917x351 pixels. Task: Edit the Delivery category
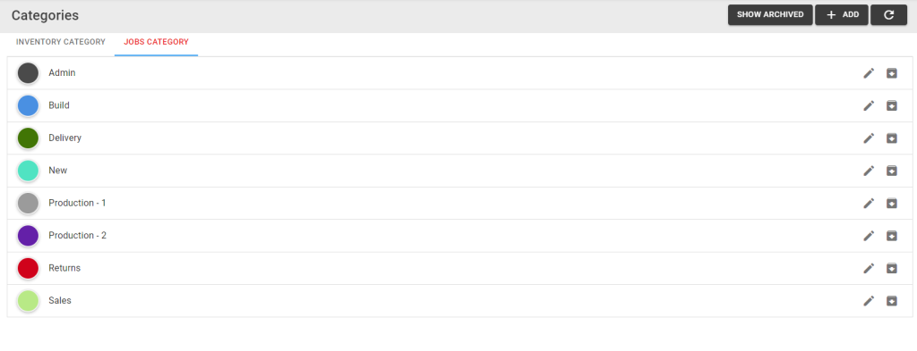point(869,138)
